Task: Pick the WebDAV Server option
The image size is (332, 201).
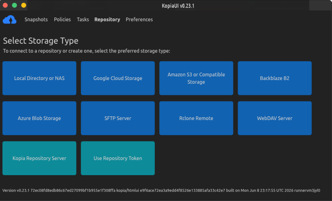Action: click(x=275, y=118)
